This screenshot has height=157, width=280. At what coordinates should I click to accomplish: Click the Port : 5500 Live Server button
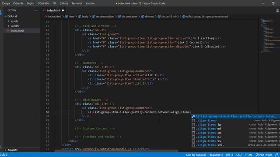pos(263,155)
